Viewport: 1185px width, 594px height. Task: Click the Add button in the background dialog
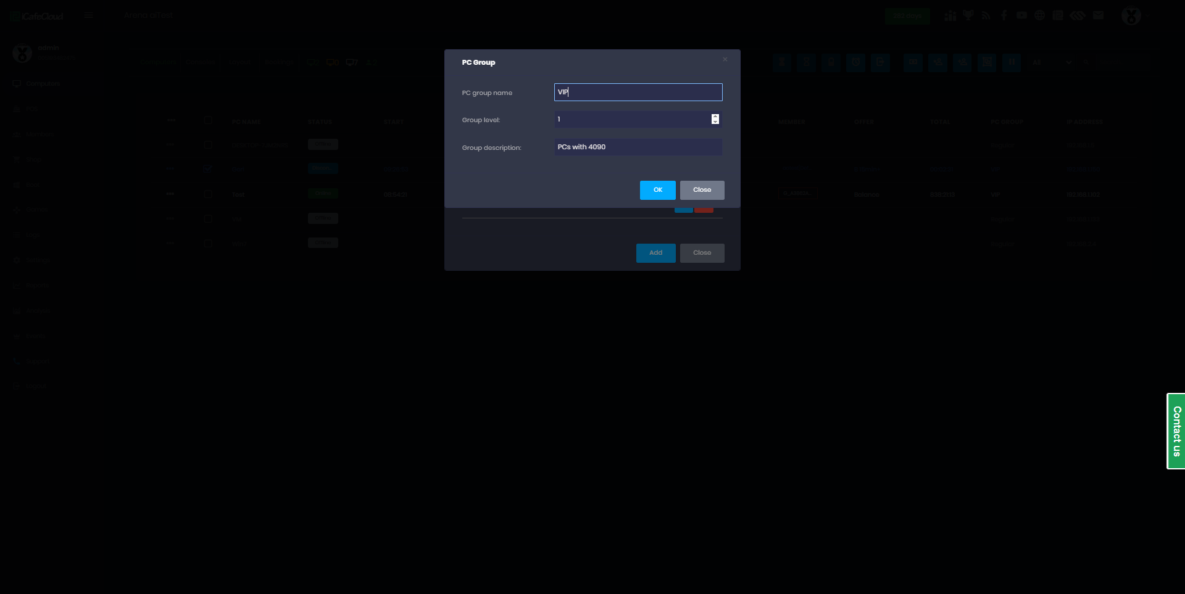click(656, 253)
